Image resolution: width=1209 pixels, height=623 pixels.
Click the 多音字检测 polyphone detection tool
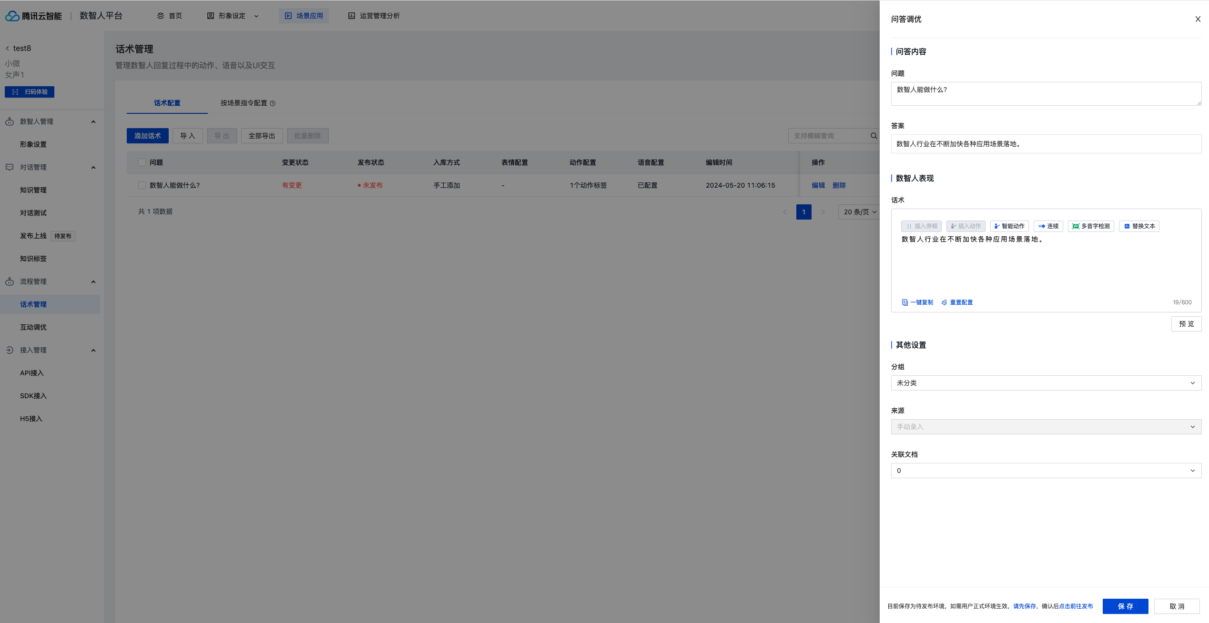[1091, 226]
